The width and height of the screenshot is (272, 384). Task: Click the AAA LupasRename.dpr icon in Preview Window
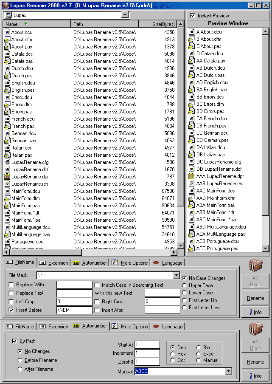191,176
